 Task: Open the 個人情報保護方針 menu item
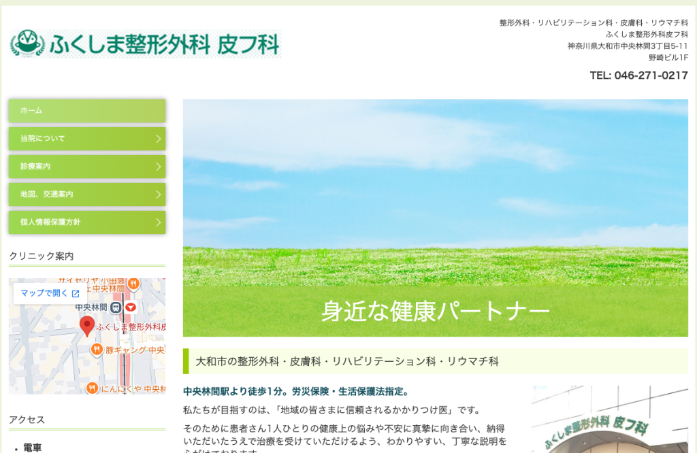coord(87,222)
